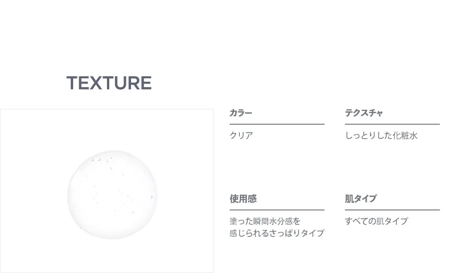
Task: Click the small bubbles atop the droplet
Action: [x=102, y=160]
